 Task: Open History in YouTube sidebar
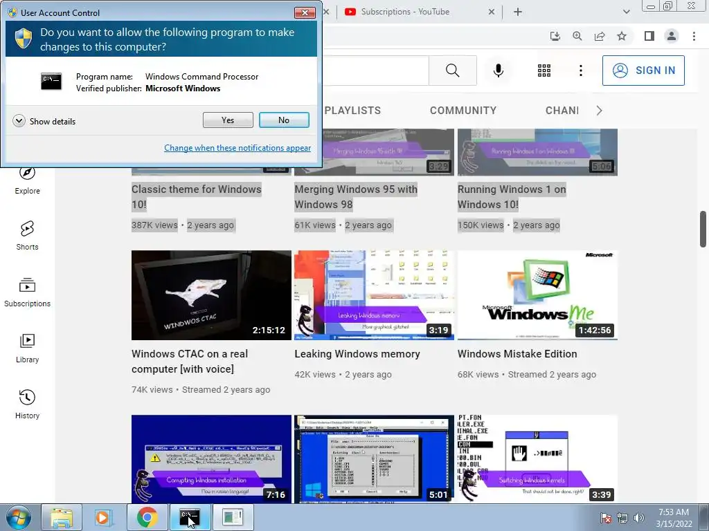coord(27,404)
